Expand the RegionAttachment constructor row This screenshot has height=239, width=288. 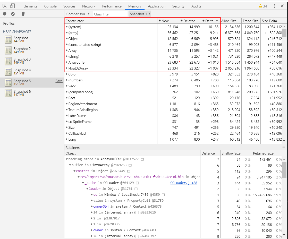pyautogui.click(x=67, y=104)
